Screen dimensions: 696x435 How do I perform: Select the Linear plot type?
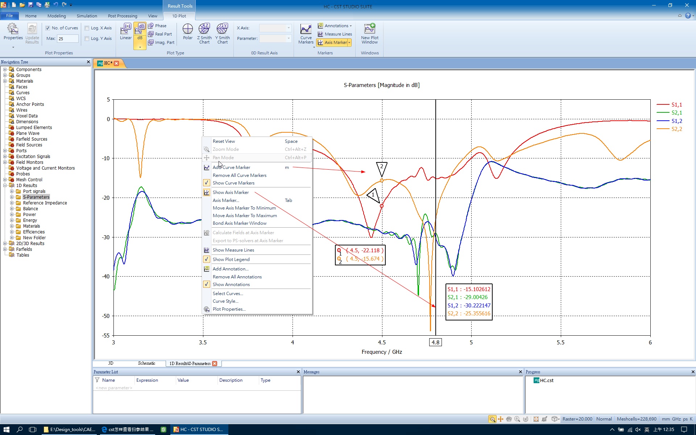(126, 32)
